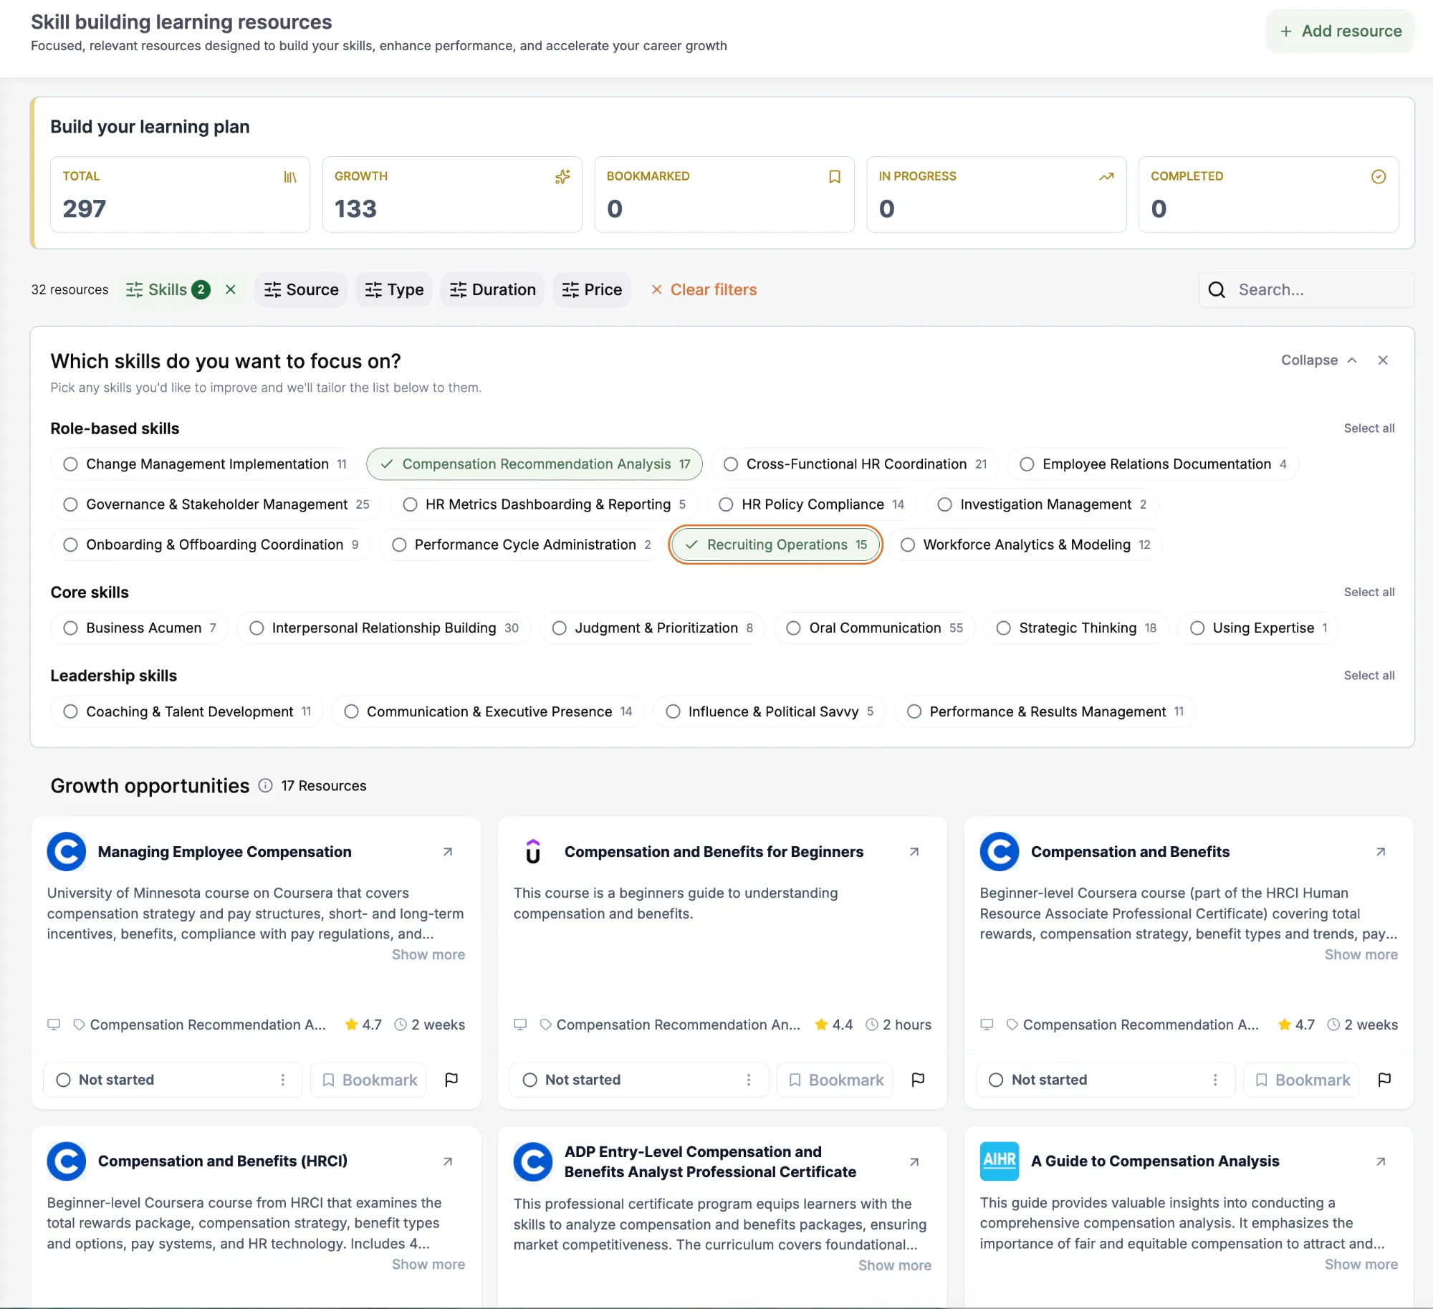The height and width of the screenshot is (1309, 1433).
Task: Click the Udemy logo on Beginners course card
Action: 533,851
